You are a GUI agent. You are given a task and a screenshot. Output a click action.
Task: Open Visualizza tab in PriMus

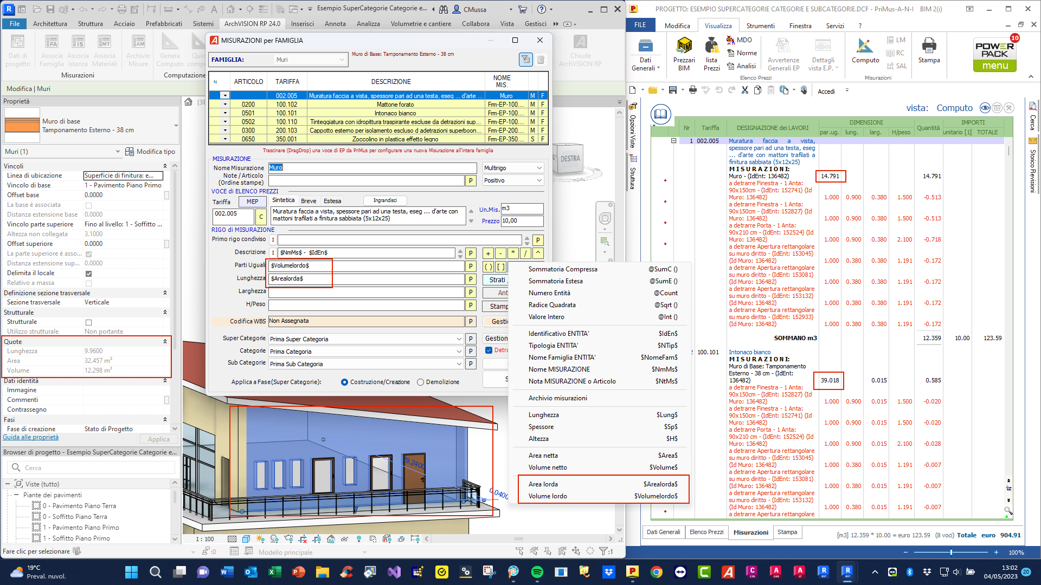click(x=718, y=25)
